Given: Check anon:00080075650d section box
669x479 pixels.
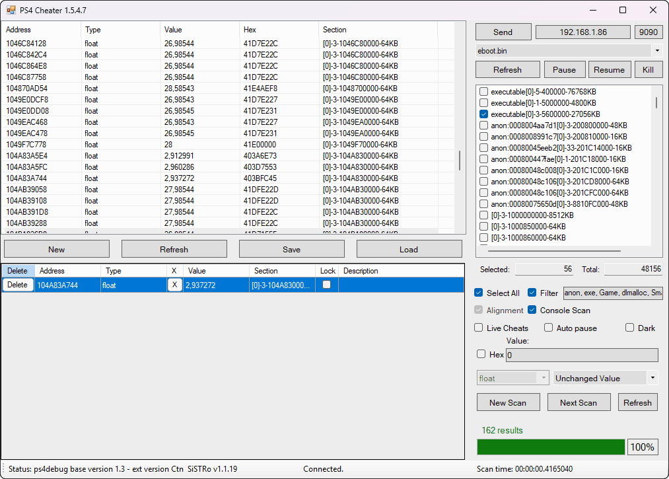Looking at the screenshot, I should point(483,204).
